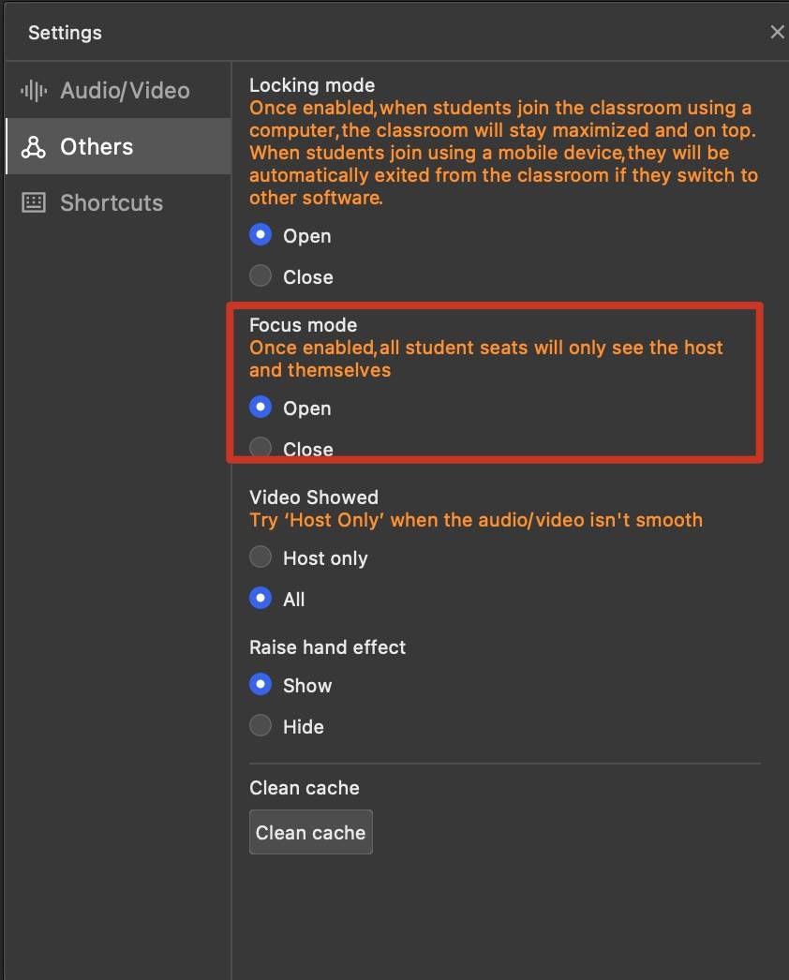The width and height of the screenshot is (789, 980).
Task: Open the Audio/Video settings tab
Action: pyautogui.click(x=125, y=91)
